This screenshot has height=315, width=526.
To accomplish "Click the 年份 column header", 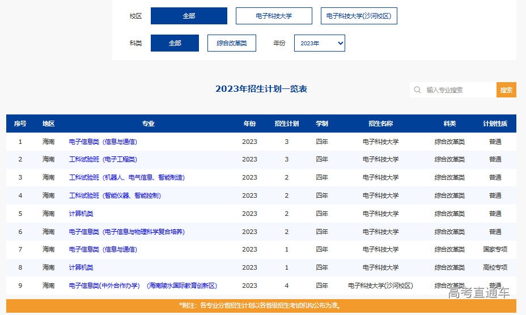I will click(249, 124).
